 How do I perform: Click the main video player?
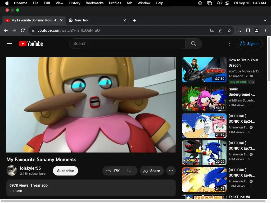point(91,105)
